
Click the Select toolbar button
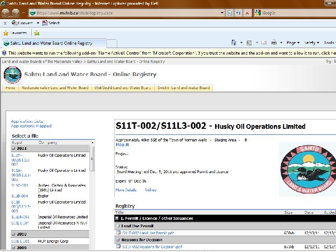(51, 23)
